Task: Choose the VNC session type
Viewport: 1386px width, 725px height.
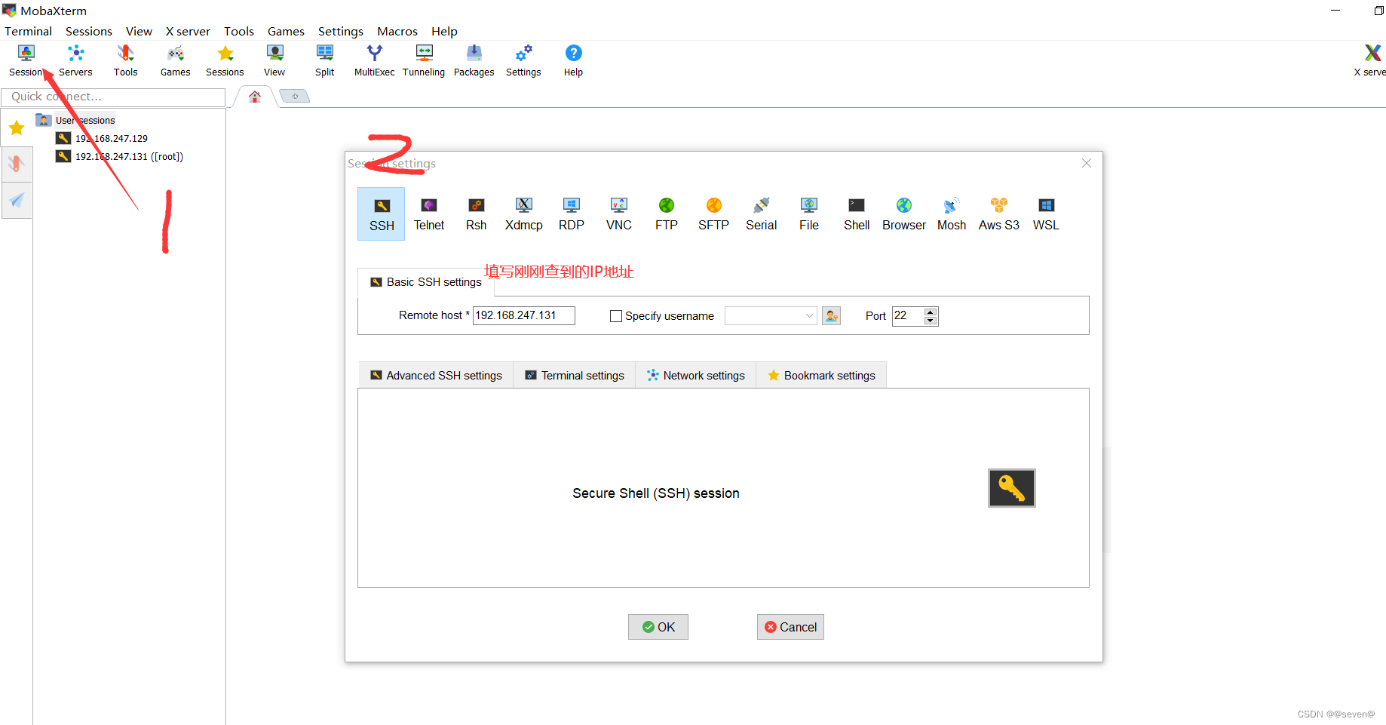Action: pos(618,214)
